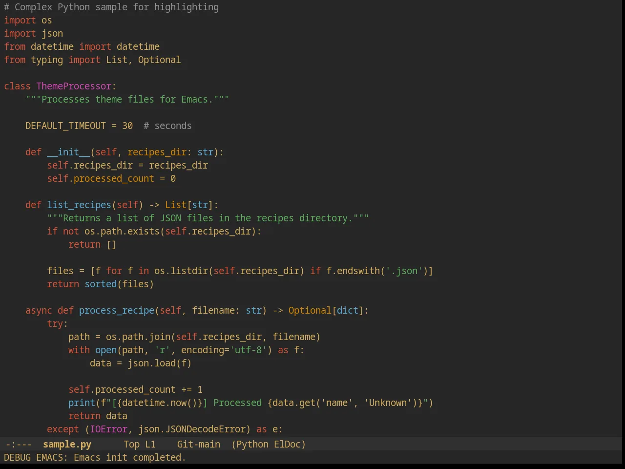The image size is (625, 469).
Task: Click 'sorted' in return sorted(files)
Action: click(x=101, y=284)
